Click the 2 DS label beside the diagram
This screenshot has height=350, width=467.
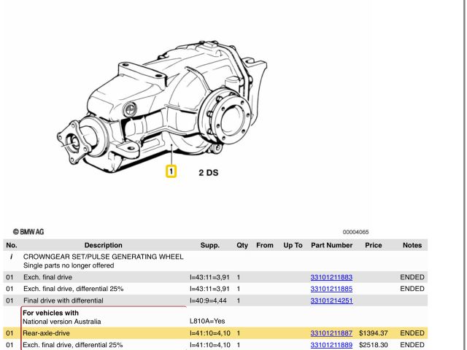tap(208, 174)
